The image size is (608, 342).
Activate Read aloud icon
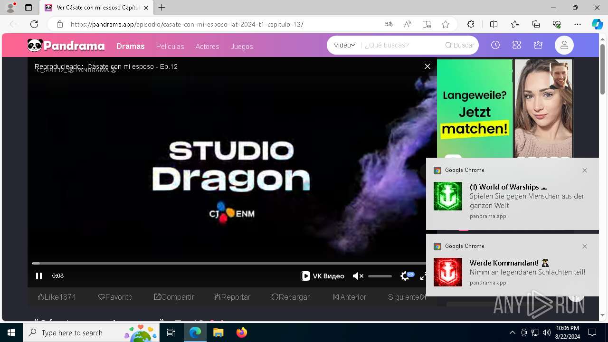pos(408,24)
